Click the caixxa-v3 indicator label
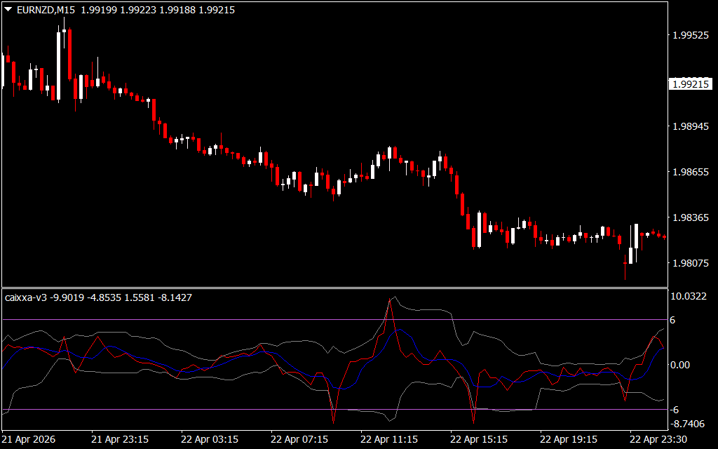718x449 pixels. point(26,297)
